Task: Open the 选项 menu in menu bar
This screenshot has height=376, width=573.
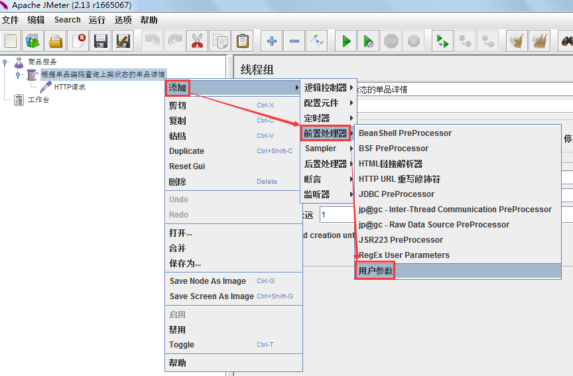Action: coord(123,20)
